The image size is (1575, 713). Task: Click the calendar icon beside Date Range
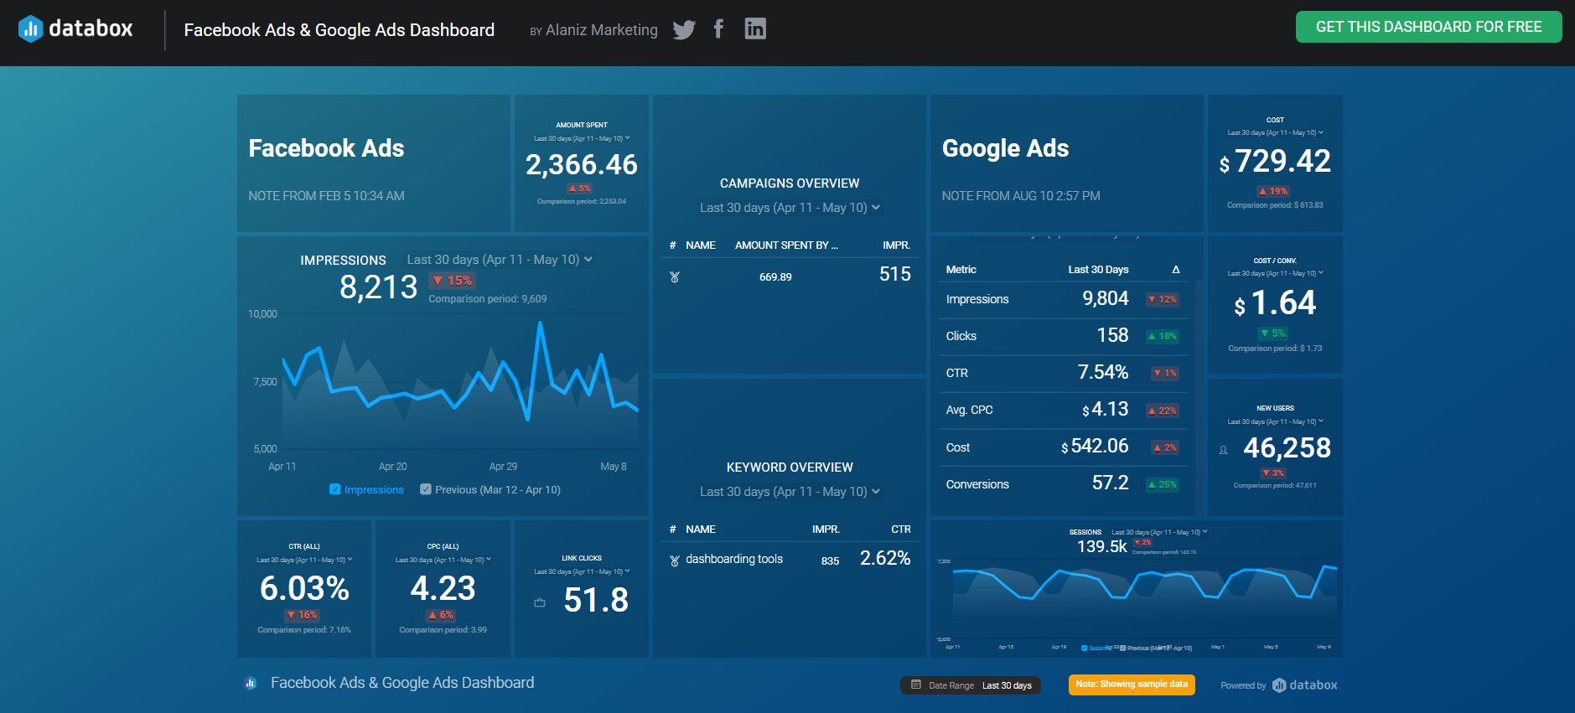coord(916,685)
